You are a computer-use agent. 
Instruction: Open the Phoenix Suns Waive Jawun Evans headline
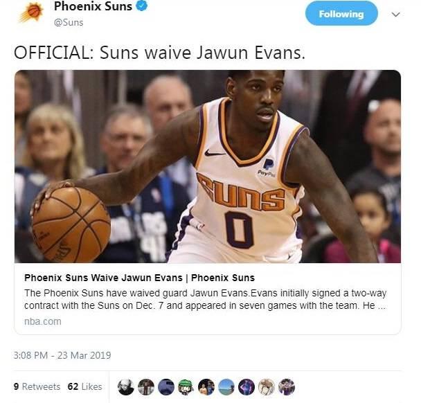point(139,278)
